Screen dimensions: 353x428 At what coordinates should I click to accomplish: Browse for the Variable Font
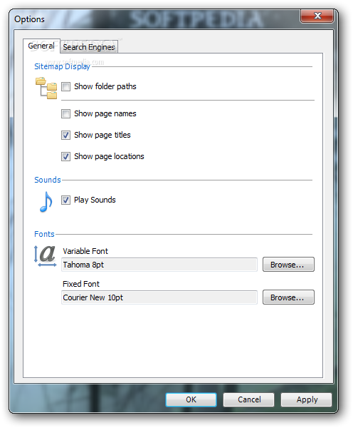point(288,264)
